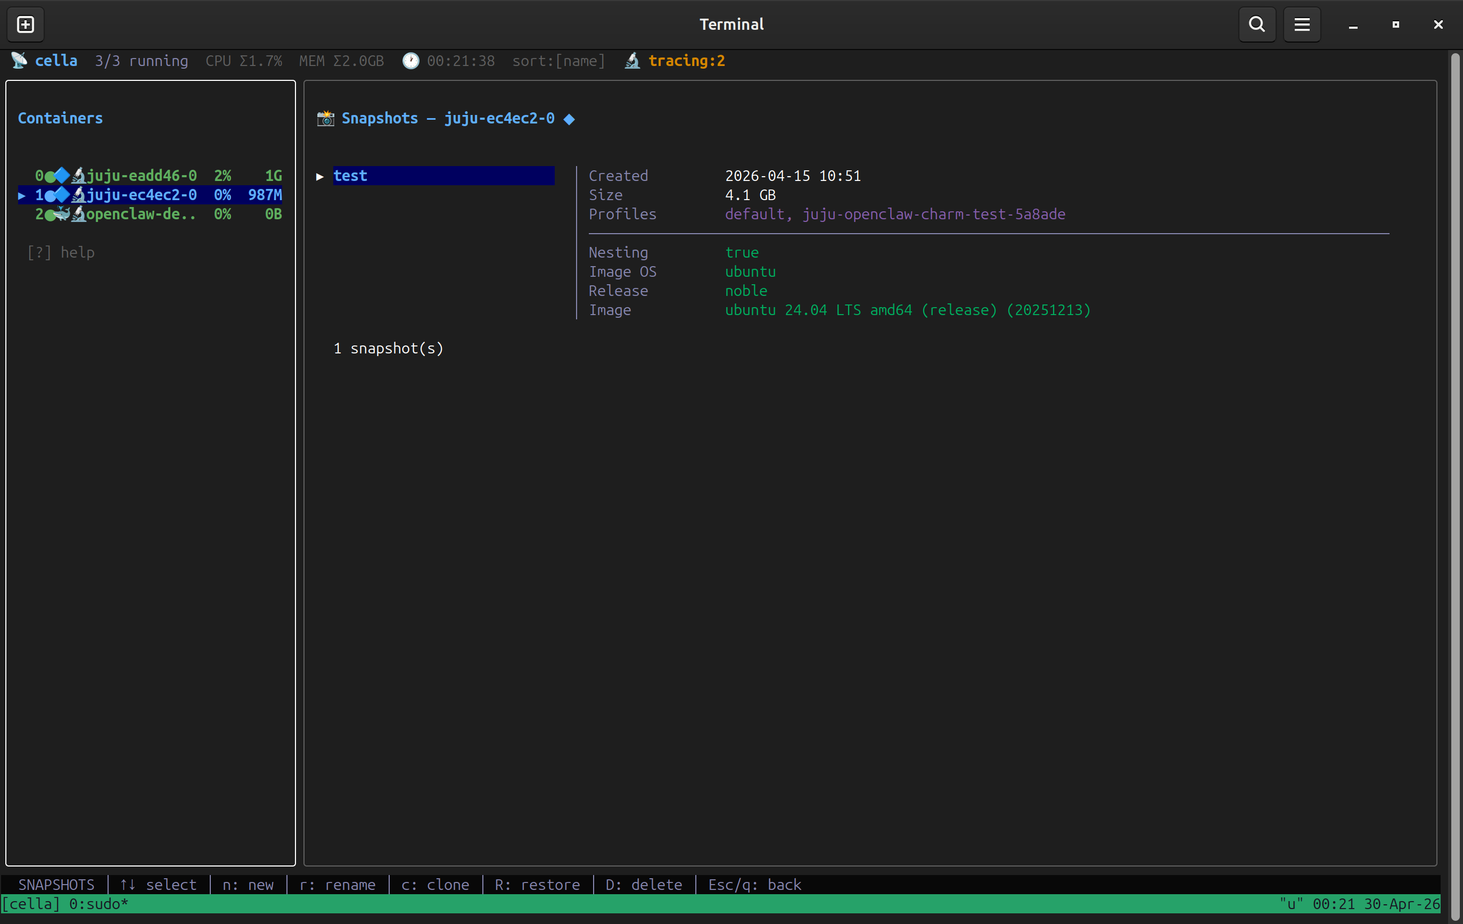Open the terminal search

1257,24
